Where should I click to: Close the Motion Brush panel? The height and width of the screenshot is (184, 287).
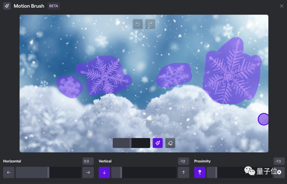281,6
